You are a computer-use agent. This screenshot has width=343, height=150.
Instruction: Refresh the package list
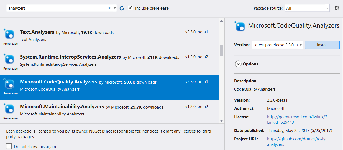pyautogui.click(x=122, y=8)
